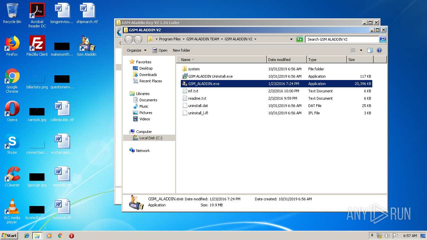Viewport: 427px width, 240px height.
Task: Select uninstall.dat file
Action: point(276,106)
